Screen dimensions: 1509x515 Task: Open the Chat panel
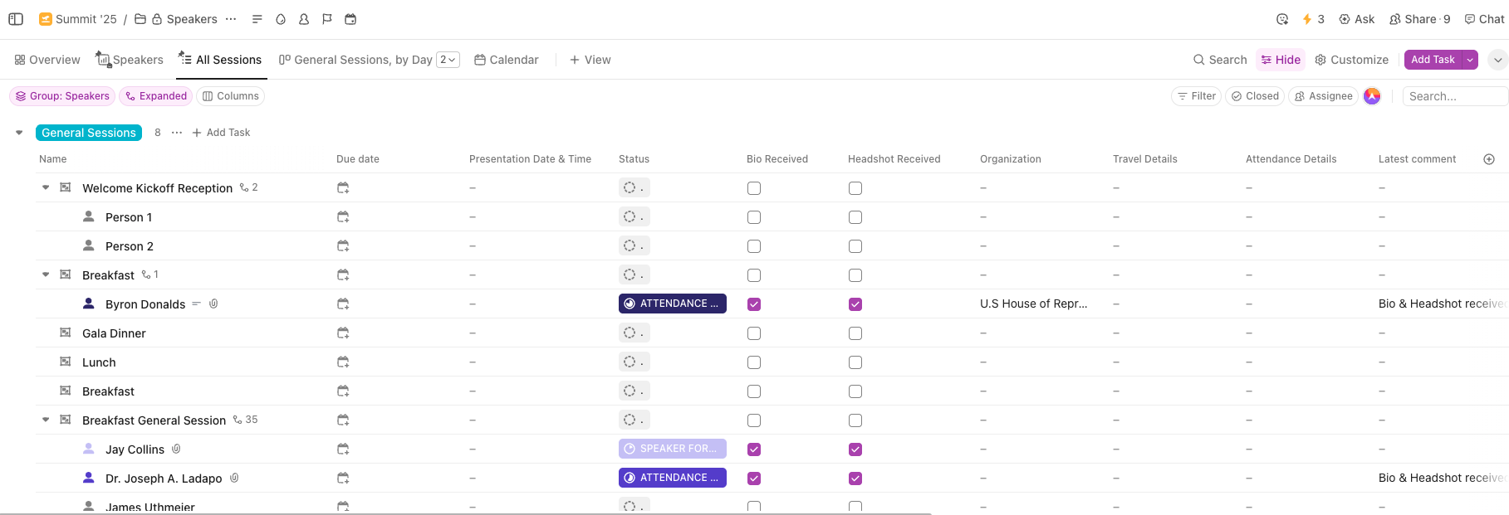[x=1484, y=19]
